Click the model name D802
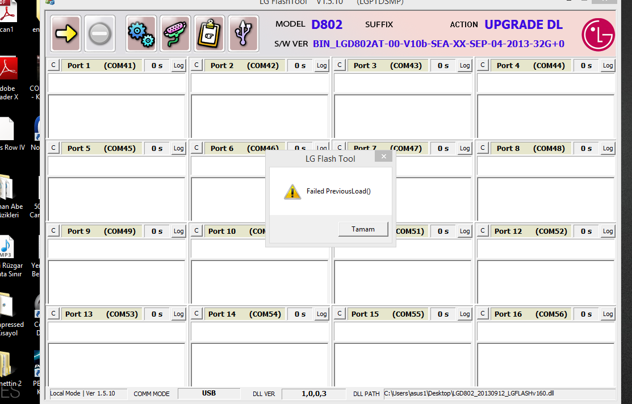 [x=327, y=24]
